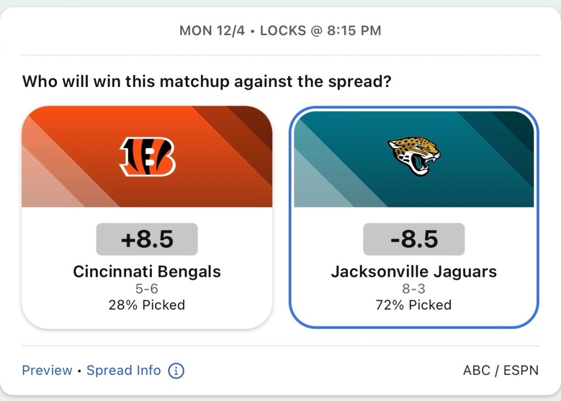Click the Jacksonville Jaguars team name
Screen dimensions: 561x401
tap(414, 271)
